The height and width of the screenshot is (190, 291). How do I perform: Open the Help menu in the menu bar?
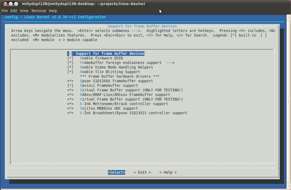[x=53, y=11]
